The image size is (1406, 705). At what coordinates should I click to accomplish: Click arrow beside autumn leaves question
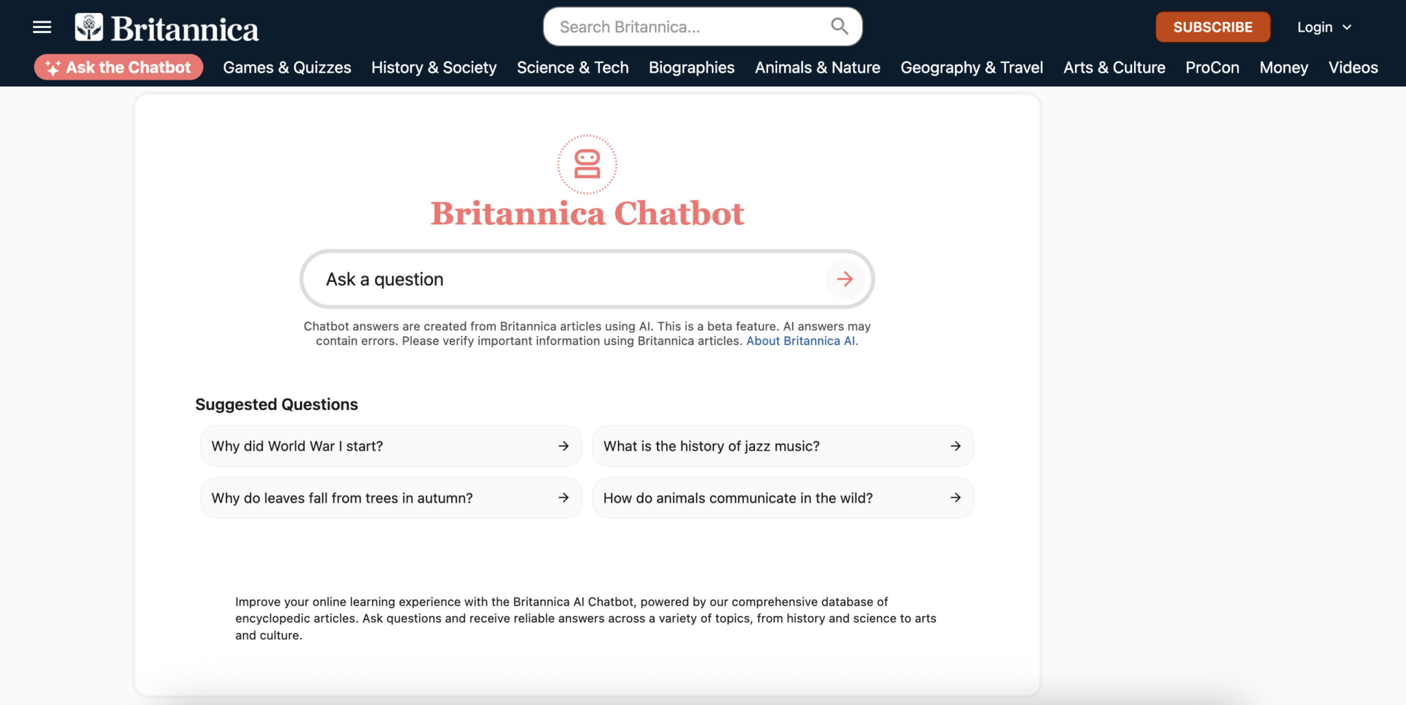pyautogui.click(x=564, y=498)
